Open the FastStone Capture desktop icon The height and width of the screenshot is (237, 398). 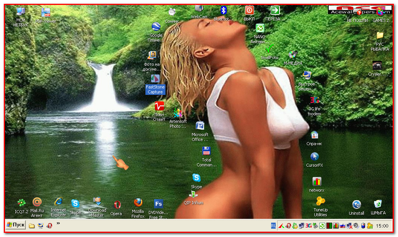point(155,79)
